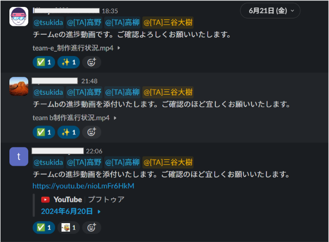Click the 22:06 message timestamp
The height and width of the screenshot is (242, 329).
94,151
